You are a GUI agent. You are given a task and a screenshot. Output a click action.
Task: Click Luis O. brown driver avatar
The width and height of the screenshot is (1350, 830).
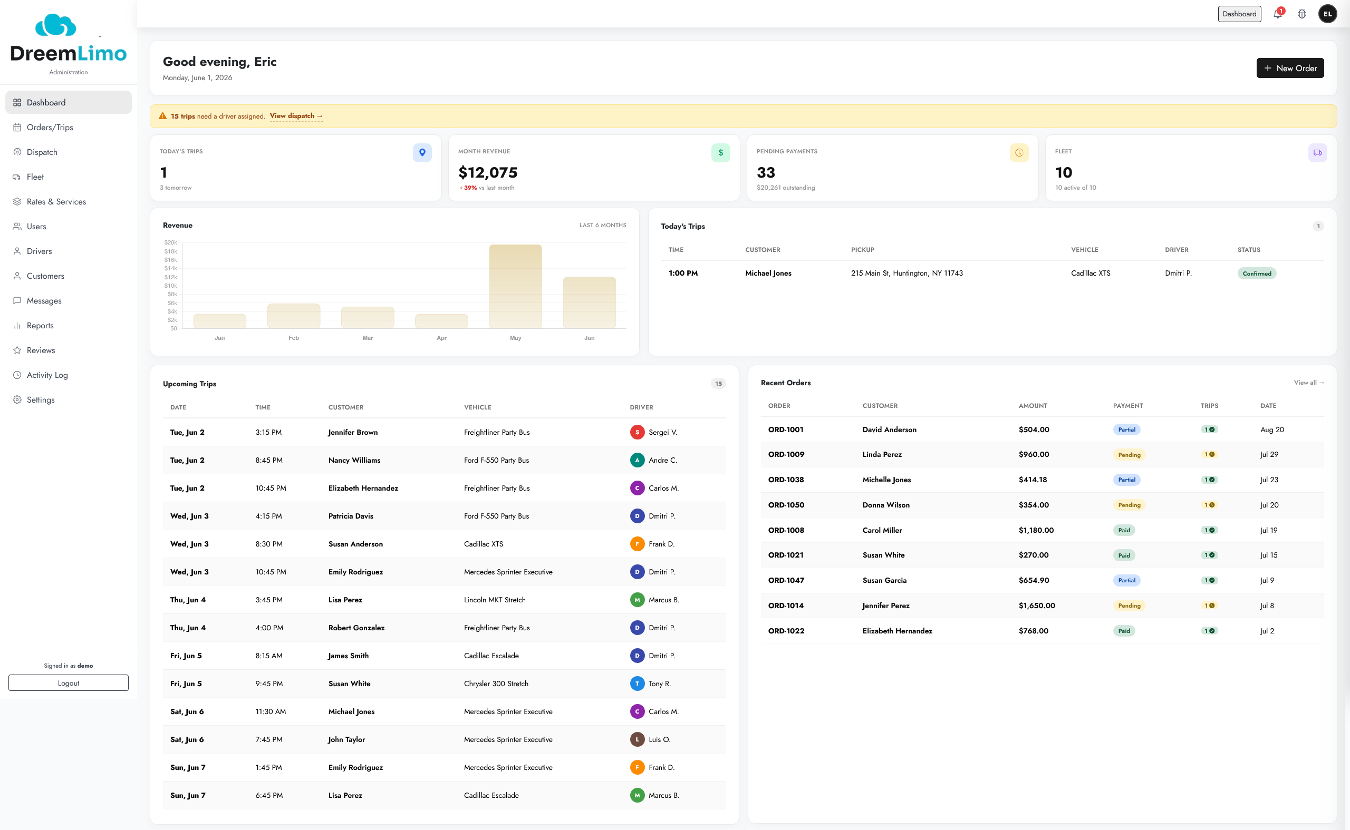tap(637, 739)
